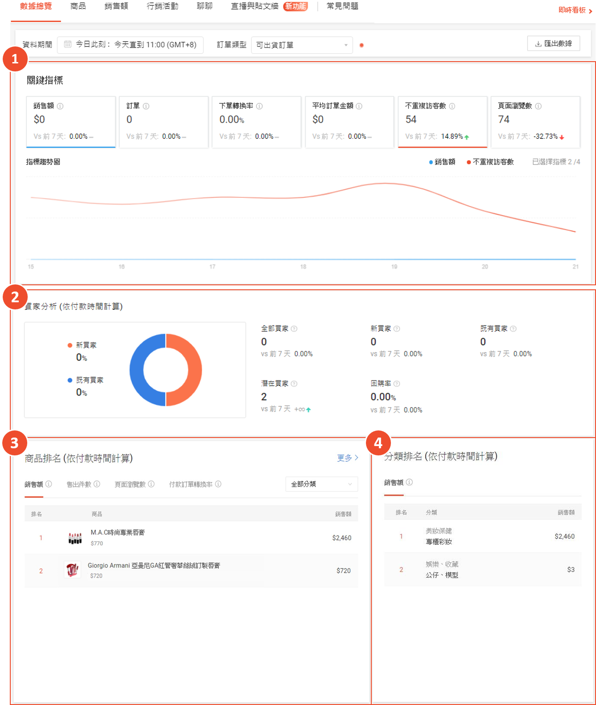Select the 售出件數 ranking tab
The width and height of the screenshot is (596, 705).
point(79,484)
